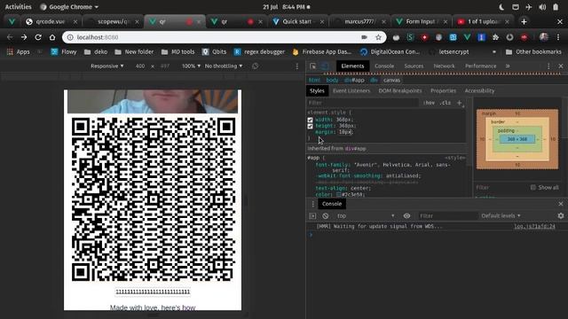
Task: Create live expression with eye icon
Action: [406, 216]
